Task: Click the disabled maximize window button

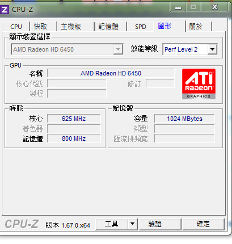Action: click(193, 7)
